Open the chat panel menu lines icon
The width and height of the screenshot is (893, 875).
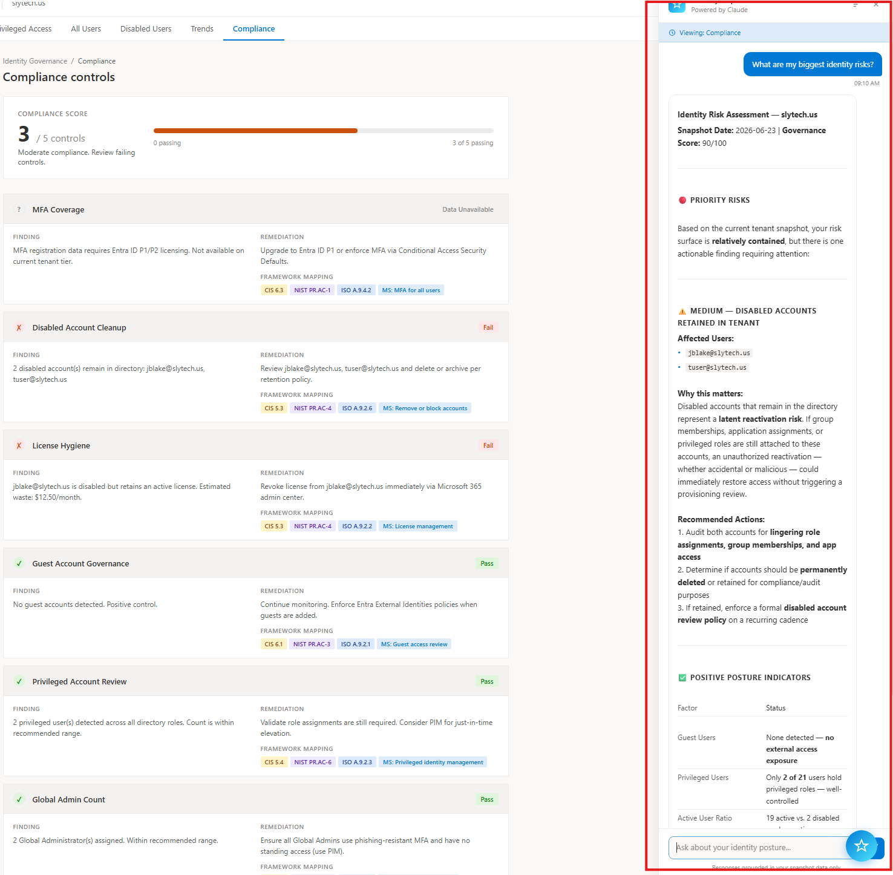tap(855, 4)
